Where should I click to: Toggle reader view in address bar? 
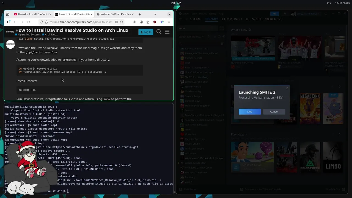coord(116,22)
